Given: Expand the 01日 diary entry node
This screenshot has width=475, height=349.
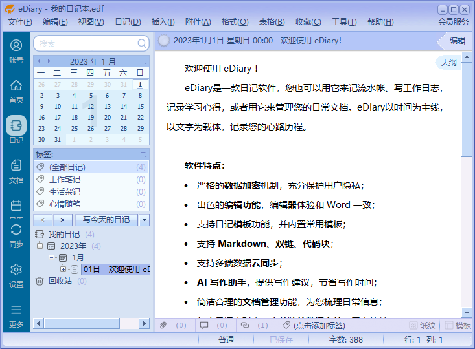Looking at the screenshot, I should pos(63,269).
